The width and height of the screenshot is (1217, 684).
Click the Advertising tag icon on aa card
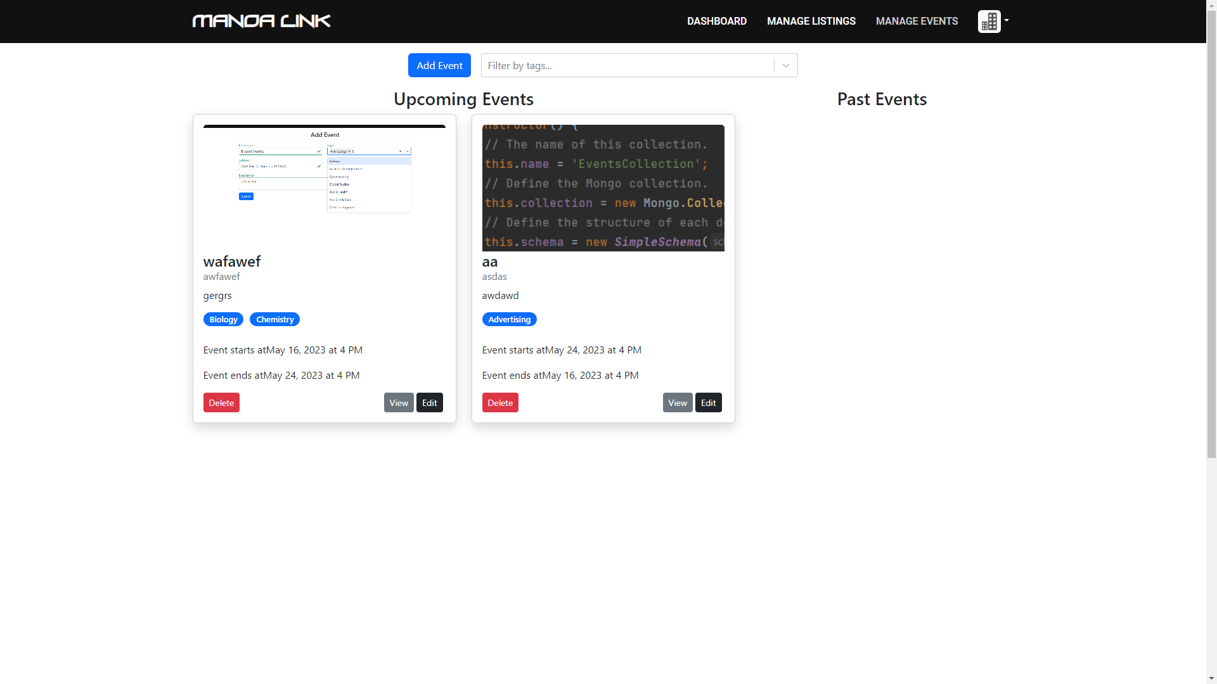coord(509,319)
